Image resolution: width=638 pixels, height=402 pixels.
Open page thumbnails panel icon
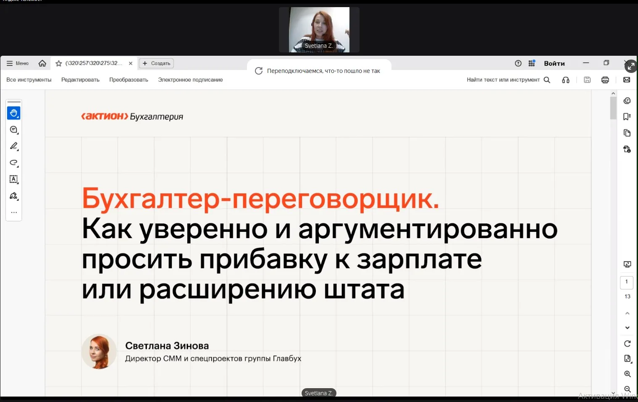click(x=627, y=133)
